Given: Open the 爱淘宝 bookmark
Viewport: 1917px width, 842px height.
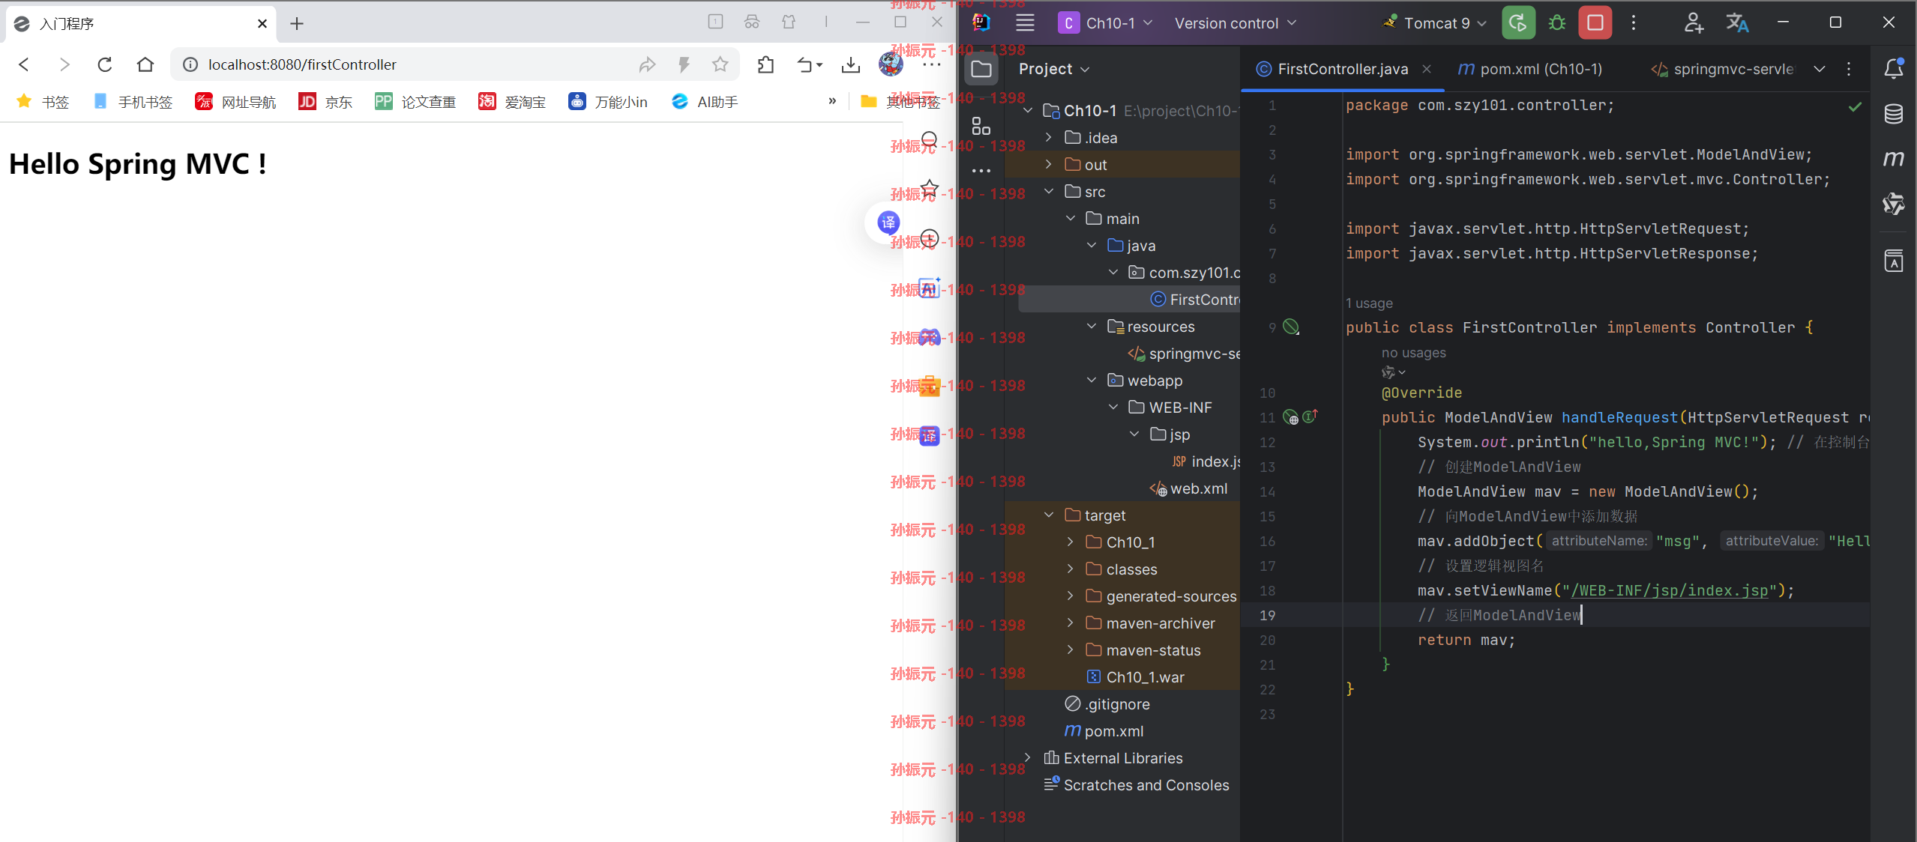Looking at the screenshot, I should click(x=512, y=102).
